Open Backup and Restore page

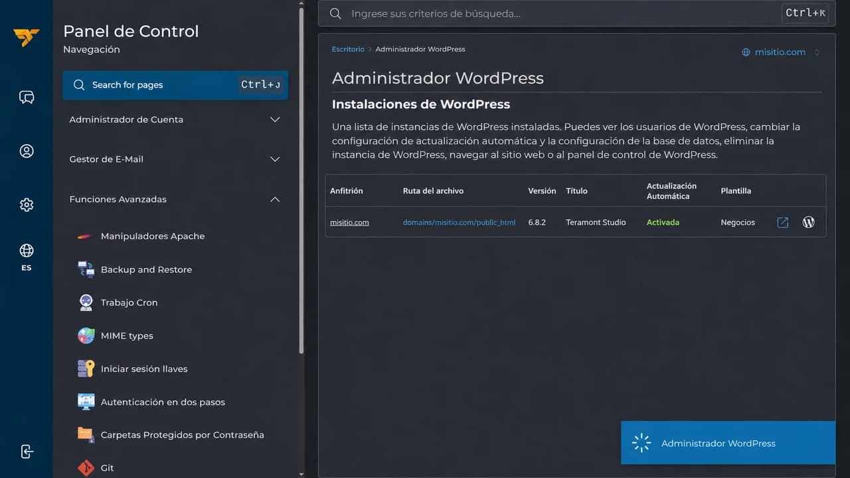coord(146,270)
